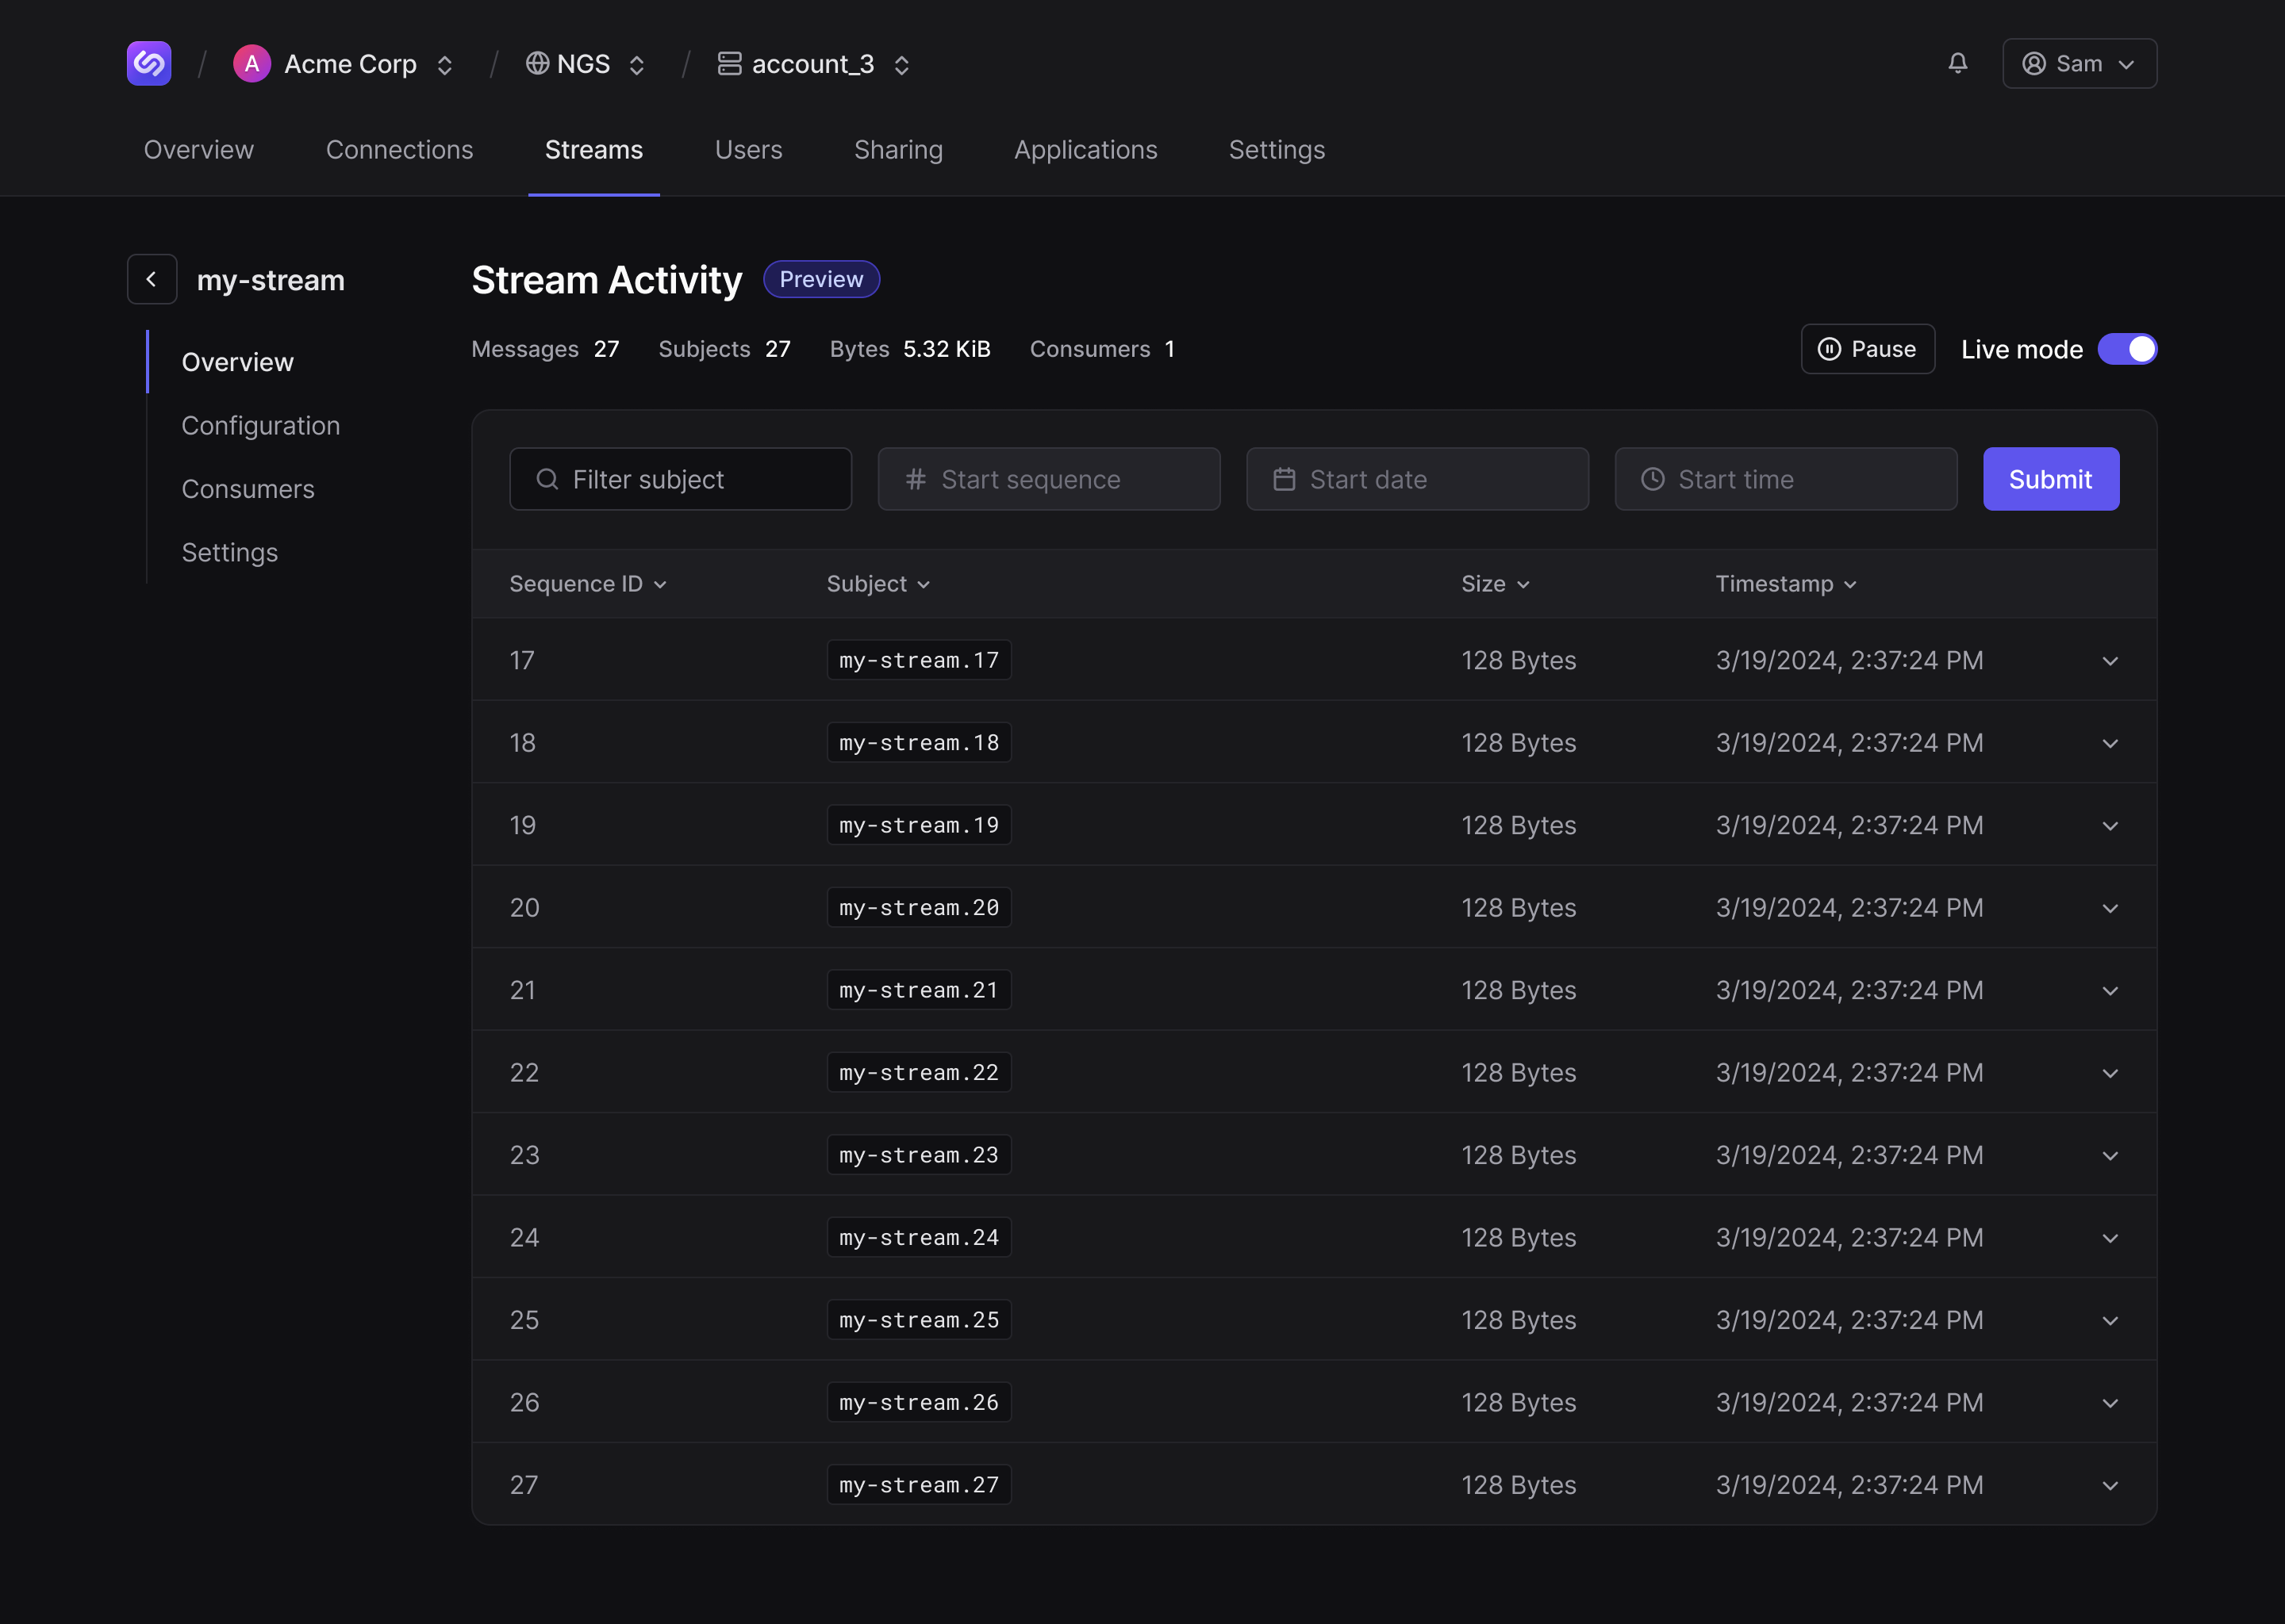Expand the row for sequence 21
The height and width of the screenshot is (1624, 2285).
coord(2110,990)
